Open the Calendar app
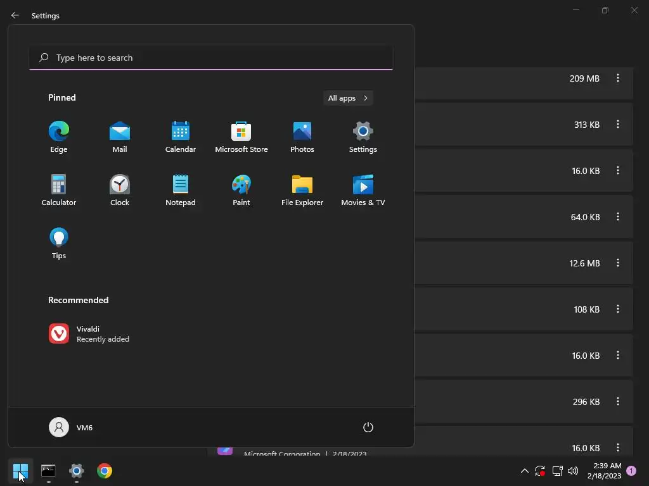 coord(181,137)
